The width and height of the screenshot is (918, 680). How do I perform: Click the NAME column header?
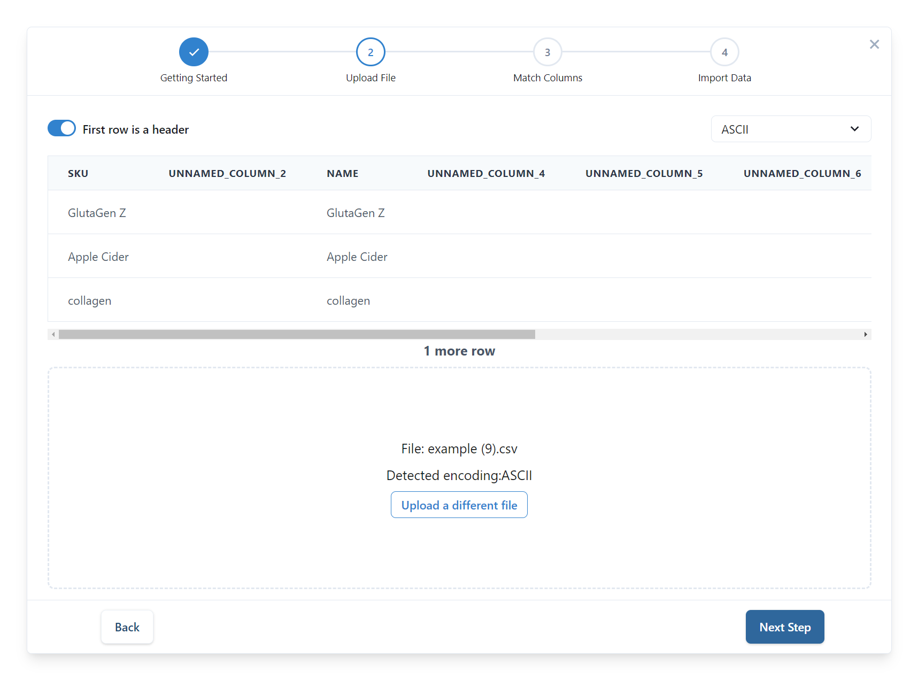point(343,173)
